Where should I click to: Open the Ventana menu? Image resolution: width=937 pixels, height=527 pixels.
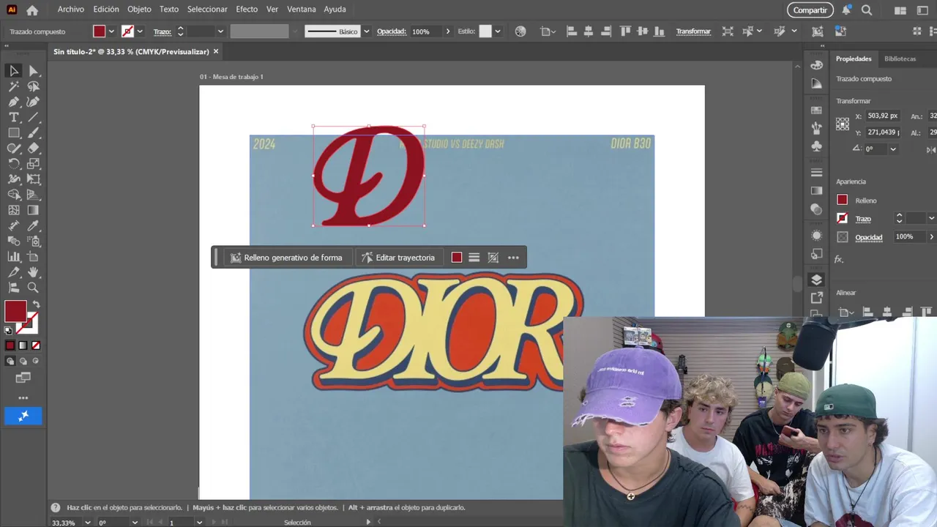[301, 10]
